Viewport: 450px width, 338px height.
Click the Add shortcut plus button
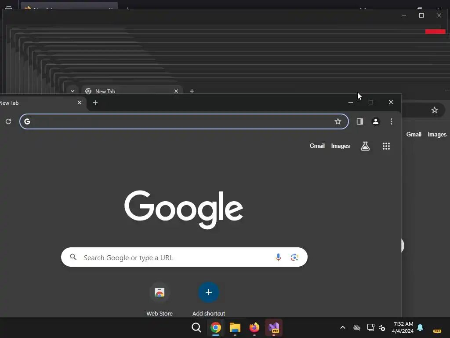click(x=209, y=292)
